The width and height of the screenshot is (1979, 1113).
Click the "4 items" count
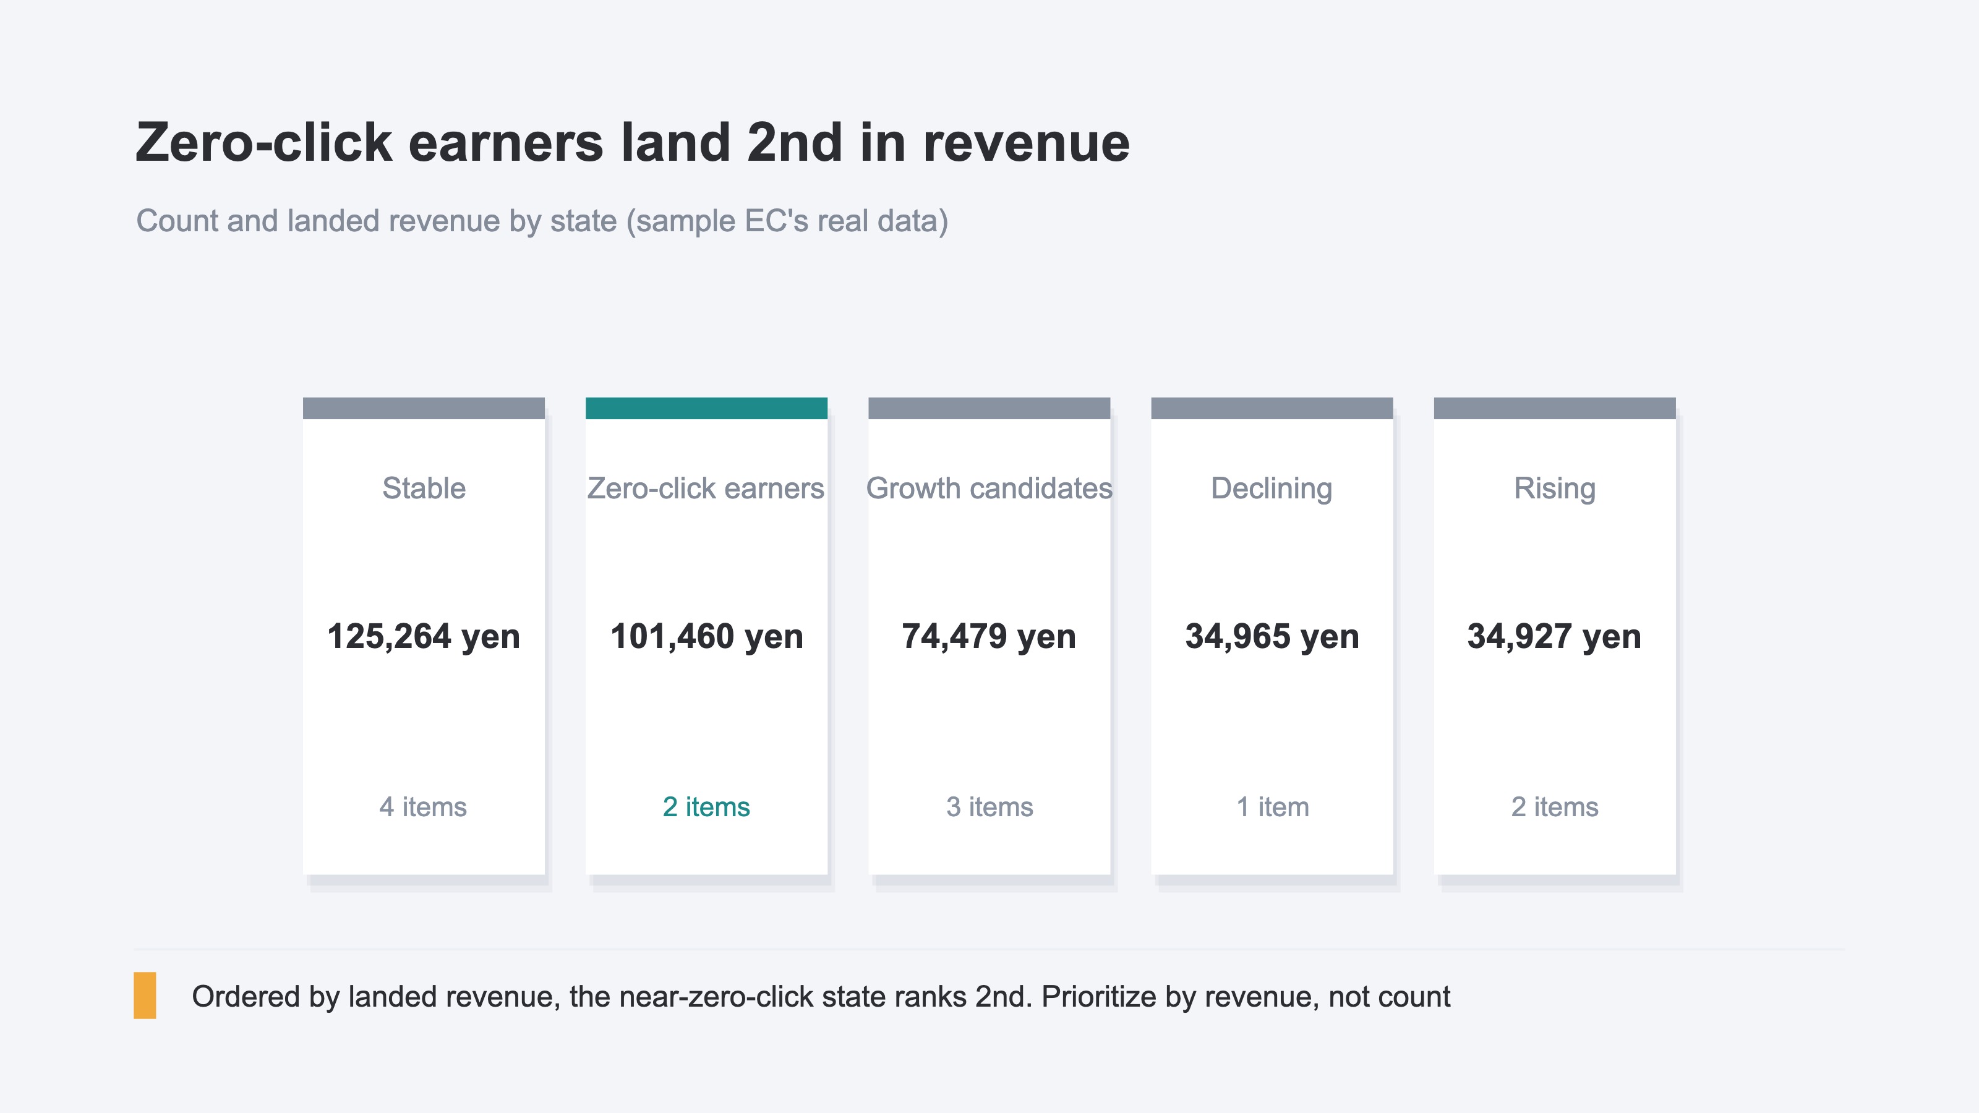pyautogui.click(x=423, y=806)
